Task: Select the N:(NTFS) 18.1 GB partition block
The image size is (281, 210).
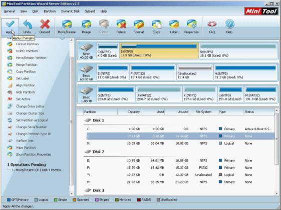Action: coord(238,51)
